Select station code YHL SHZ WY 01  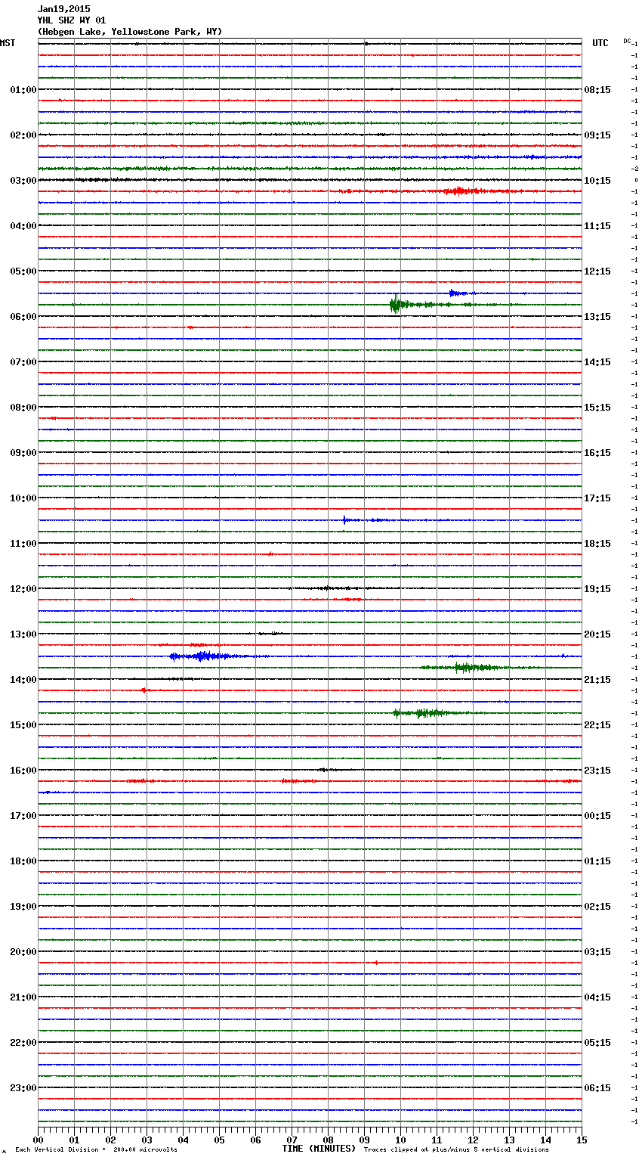72,20
